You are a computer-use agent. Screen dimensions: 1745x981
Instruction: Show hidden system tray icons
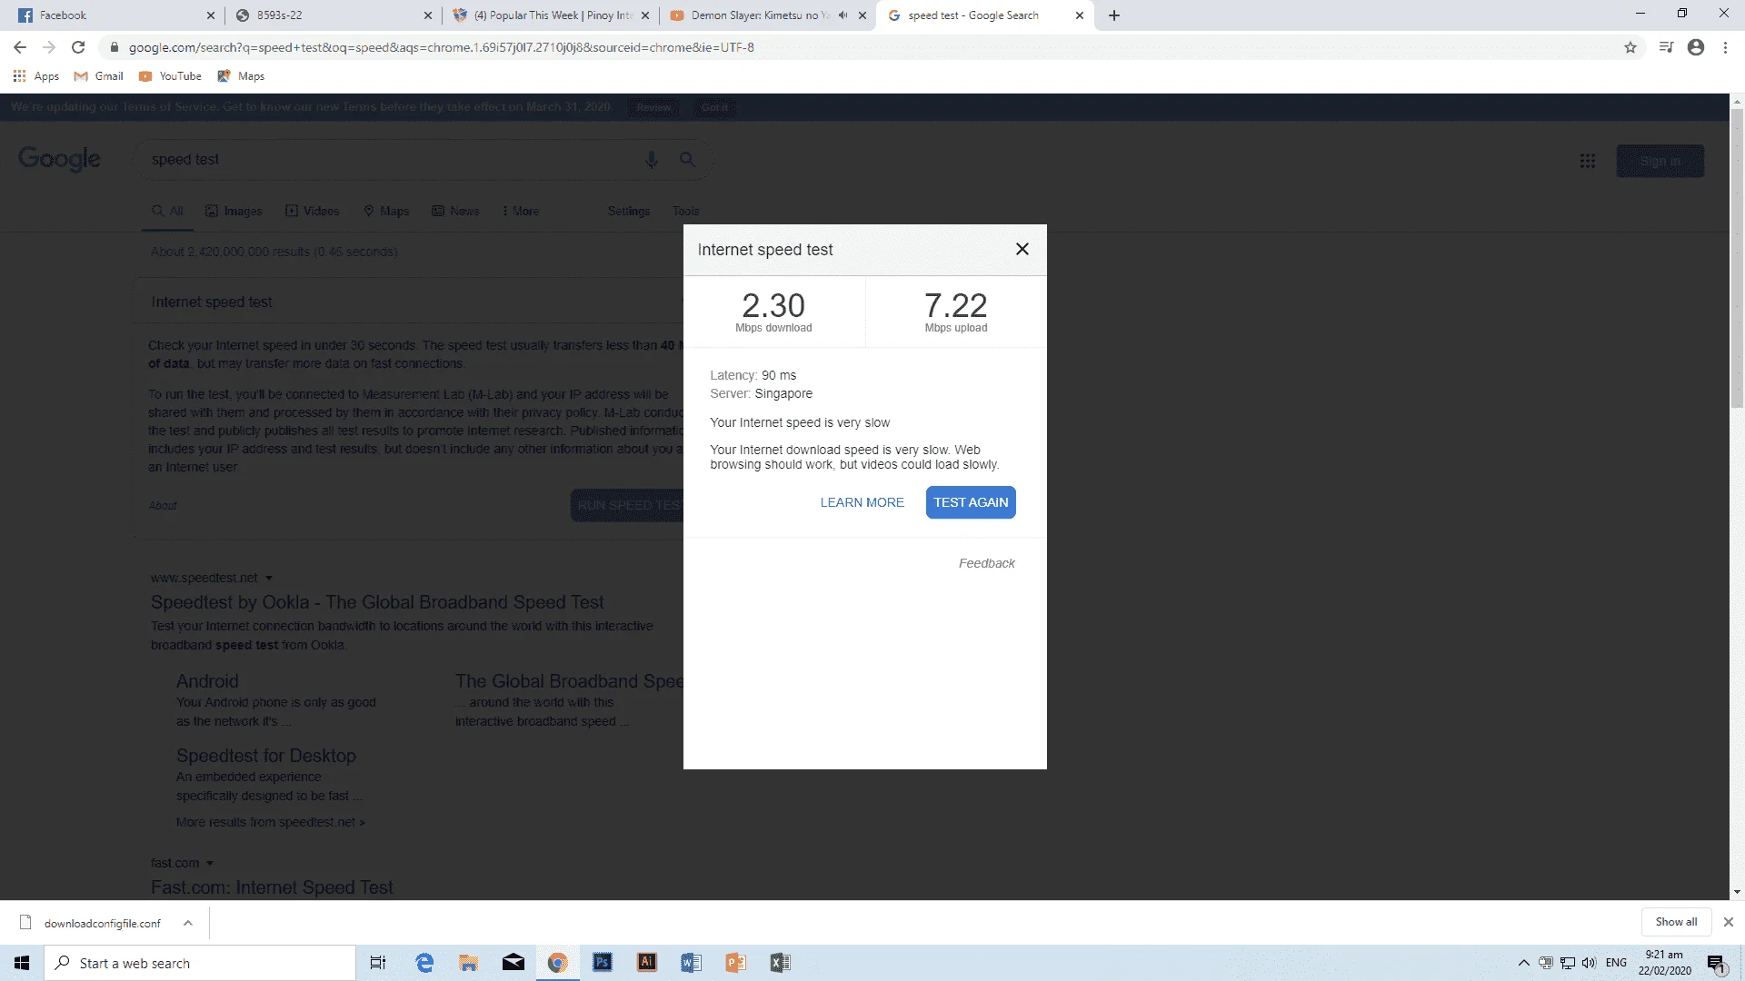click(1524, 963)
